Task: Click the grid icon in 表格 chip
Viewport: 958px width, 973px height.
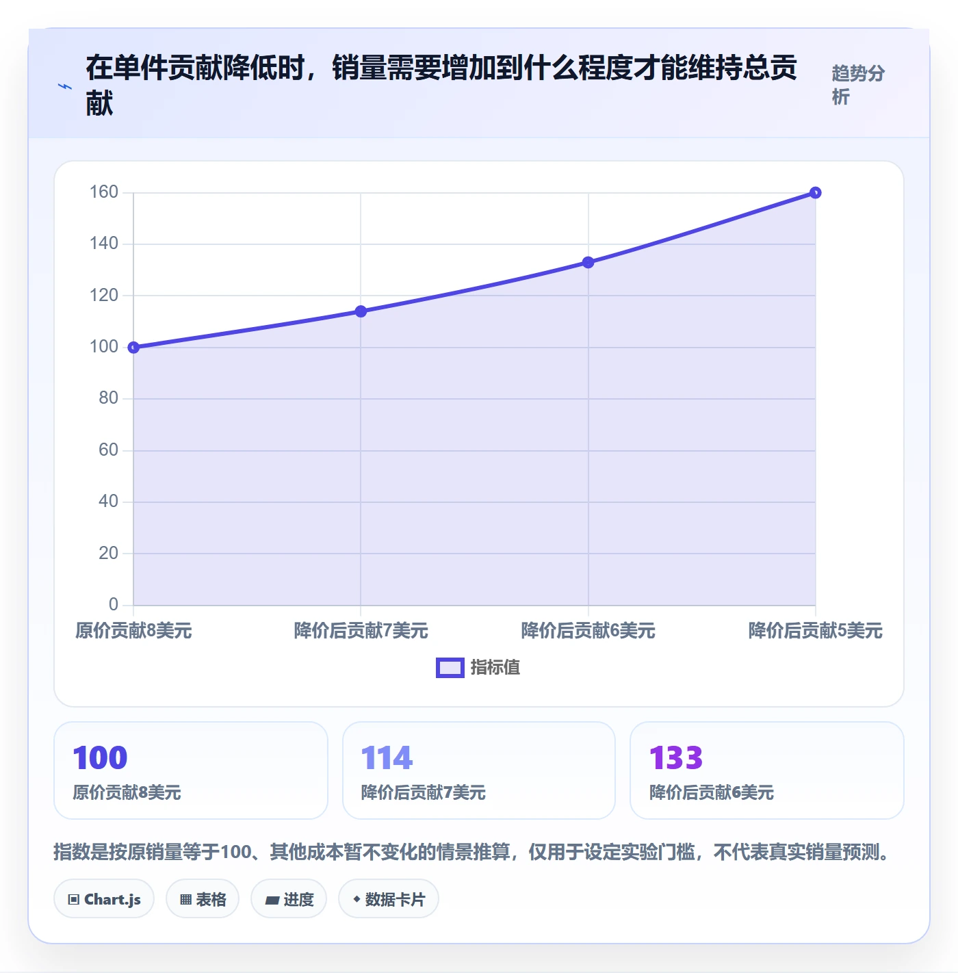Action: [185, 900]
